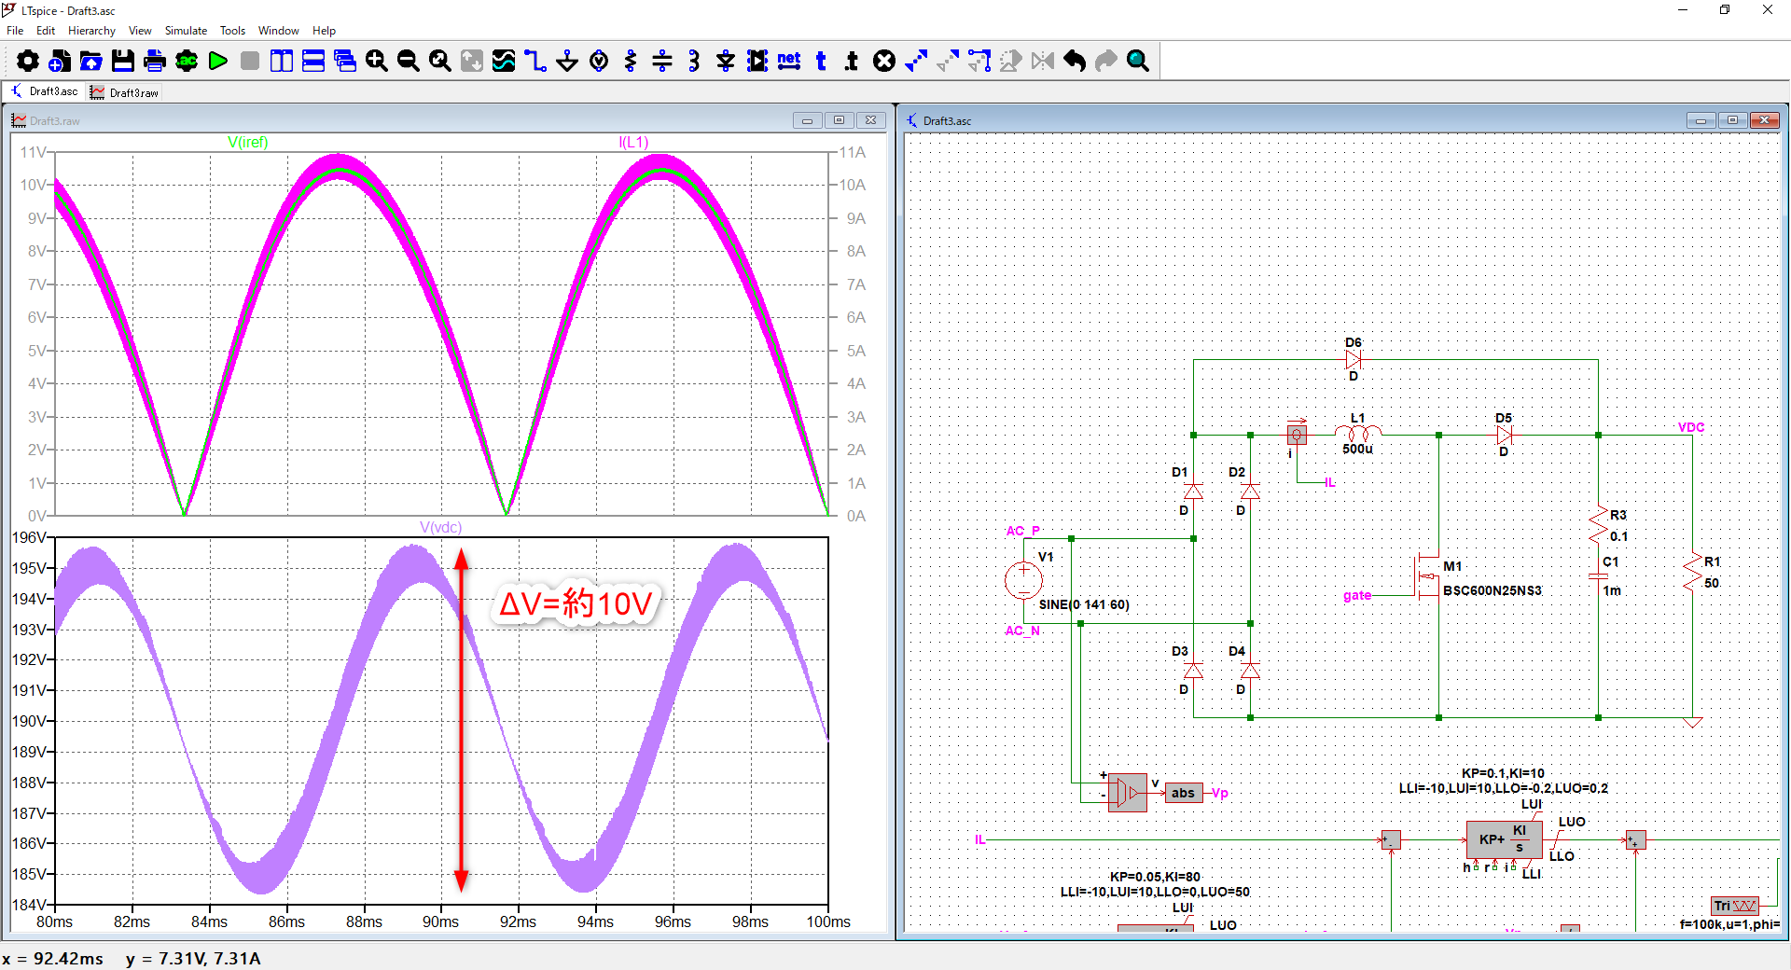Save the schematic with floppy icon

click(123, 62)
